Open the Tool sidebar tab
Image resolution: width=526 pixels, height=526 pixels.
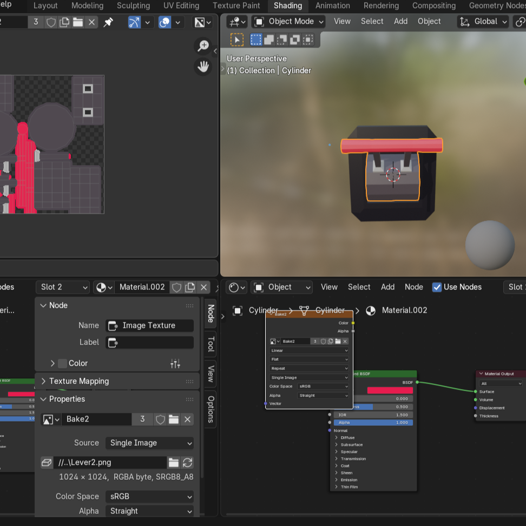pos(211,344)
